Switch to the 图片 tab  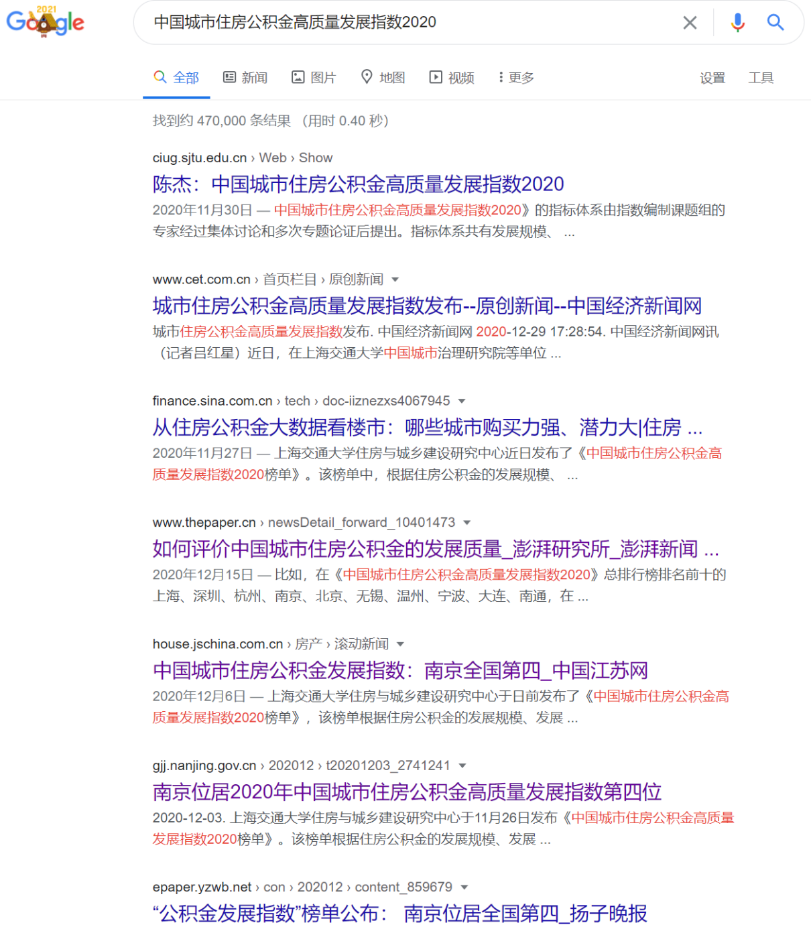tap(314, 78)
